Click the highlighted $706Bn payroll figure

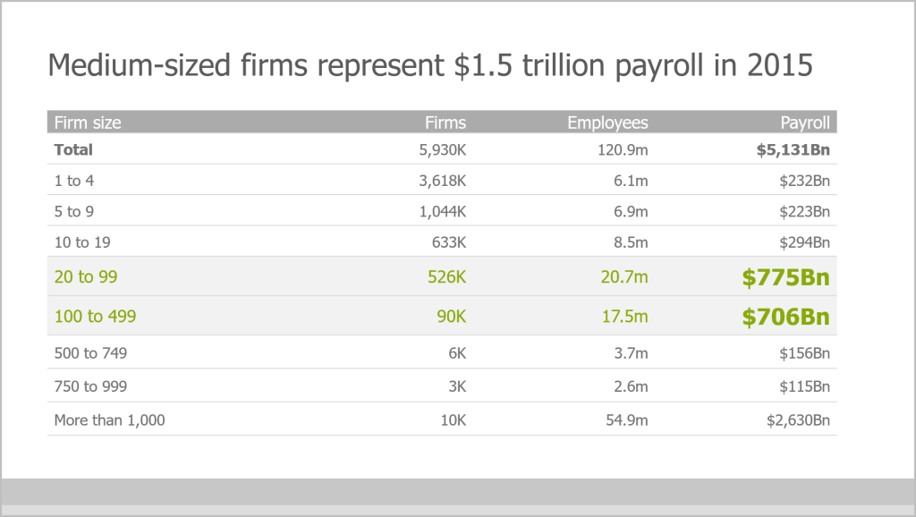point(785,317)
